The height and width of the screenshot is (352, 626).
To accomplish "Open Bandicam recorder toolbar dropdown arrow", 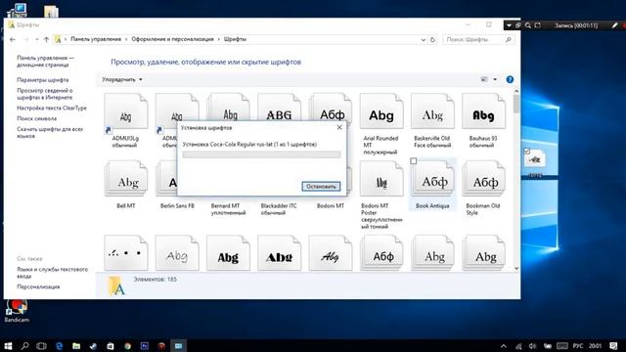I will 509,25.
